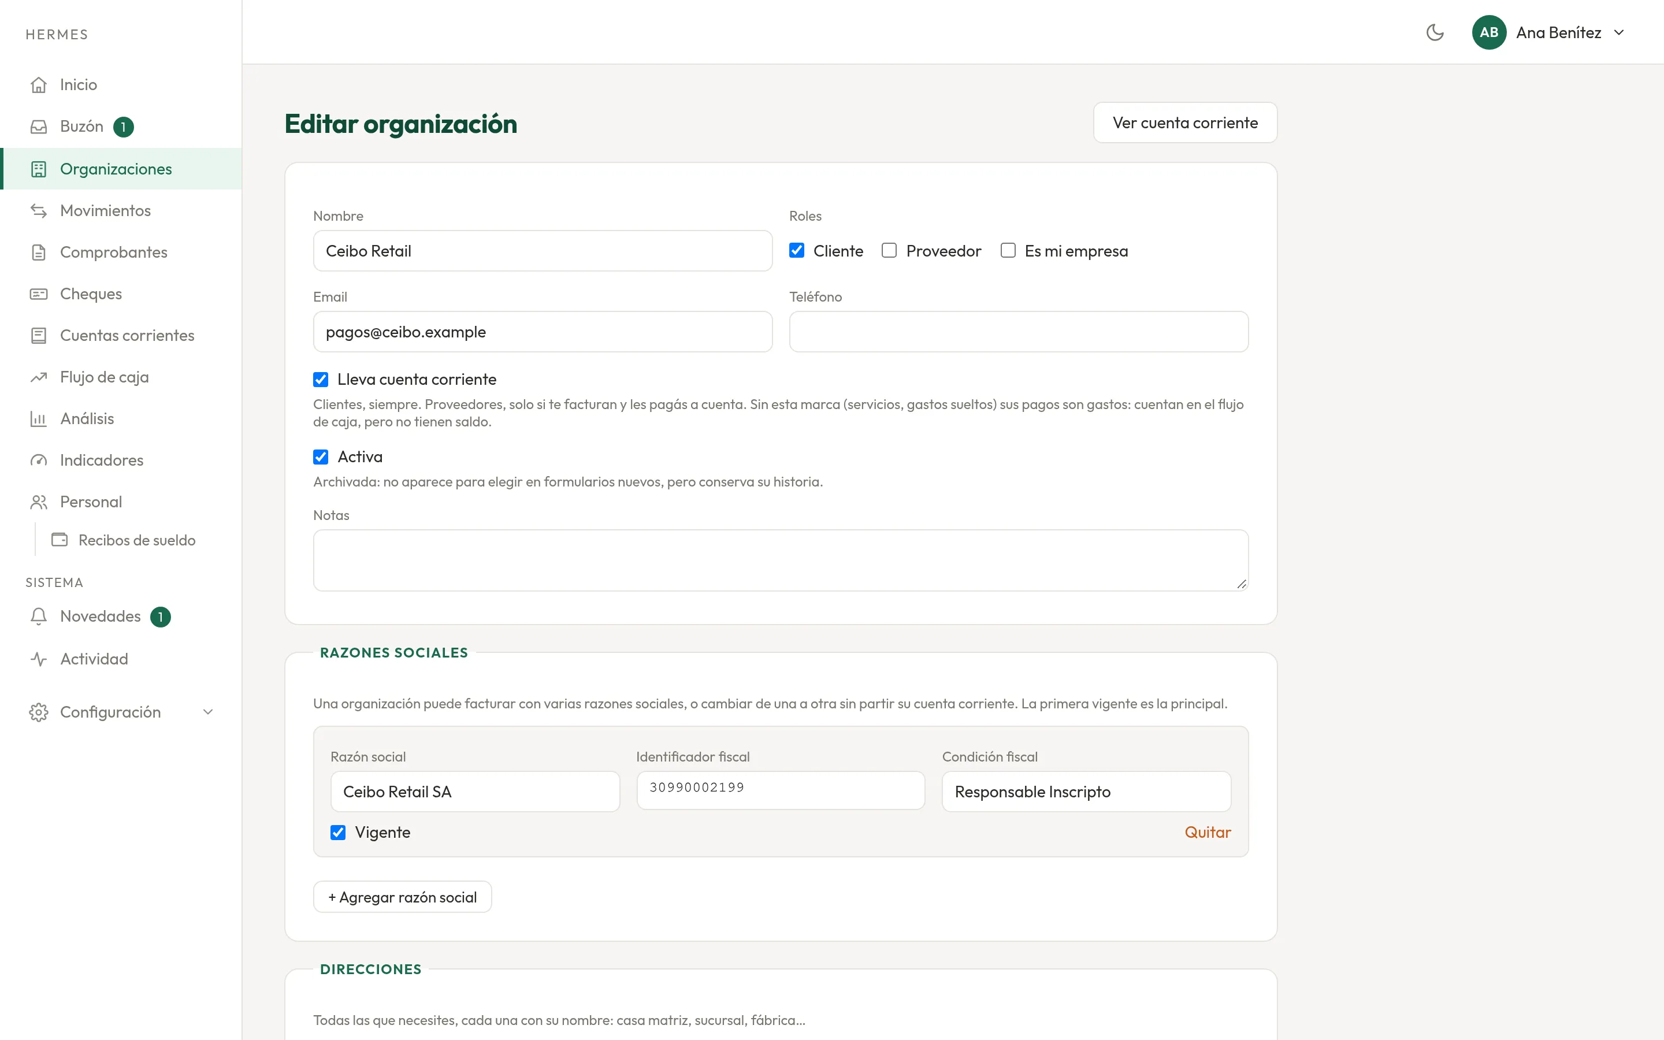Image resolution: width=1664 pixels, height=1040 pixels.
Task: Click the Quitar link
Action: pos(1208,832)
